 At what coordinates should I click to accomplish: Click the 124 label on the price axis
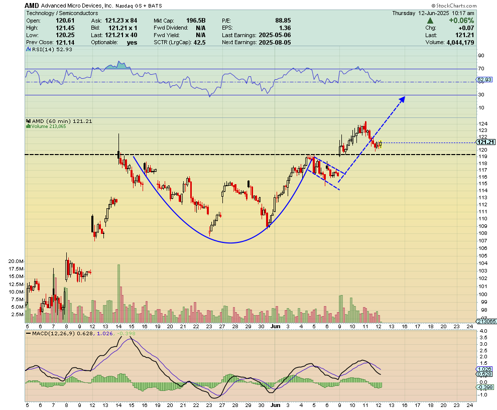483,123
